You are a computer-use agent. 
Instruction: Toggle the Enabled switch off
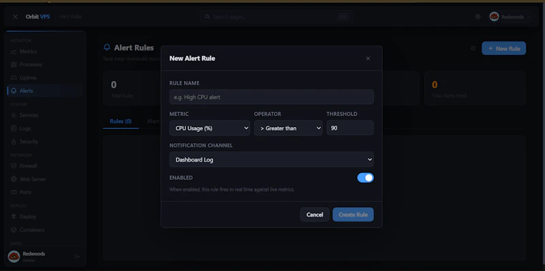[x=365, y=178]
